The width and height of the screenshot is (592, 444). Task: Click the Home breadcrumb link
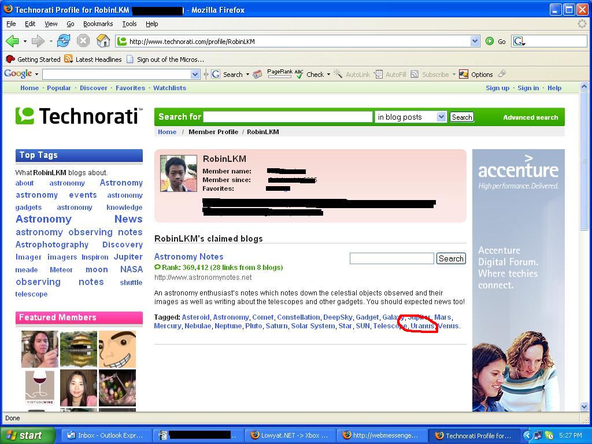pyautogui.click(x=167, y=132)
